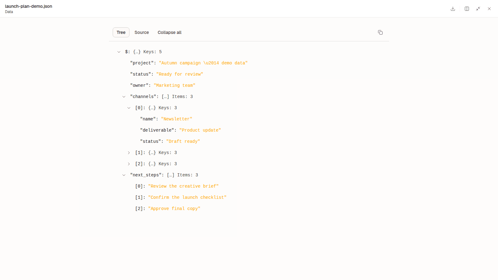Select the "Autumn campaign \u2014 demo data" value
498x280 pixels.
click(x=203, y=63)
